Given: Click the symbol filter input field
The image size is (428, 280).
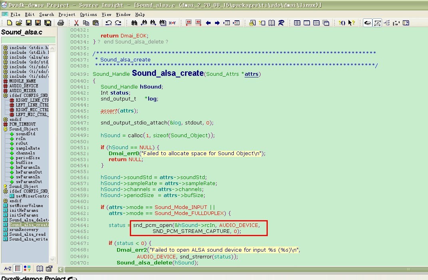Looking at the screenshot, I should 28,40.
